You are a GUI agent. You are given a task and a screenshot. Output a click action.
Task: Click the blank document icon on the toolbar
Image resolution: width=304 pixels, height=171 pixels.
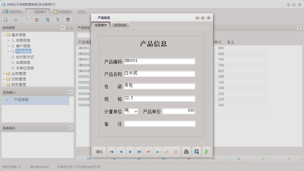27,19
